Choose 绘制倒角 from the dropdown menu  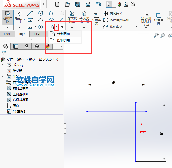point(65,40)
